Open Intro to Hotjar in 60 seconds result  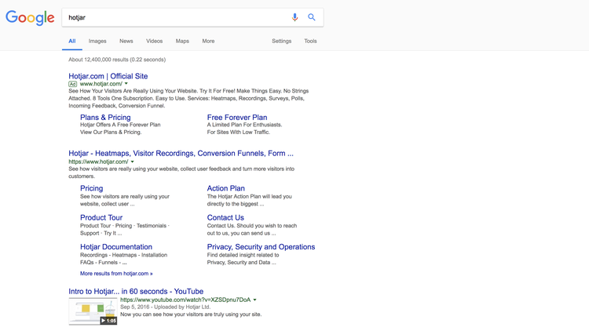coord(136,292)
